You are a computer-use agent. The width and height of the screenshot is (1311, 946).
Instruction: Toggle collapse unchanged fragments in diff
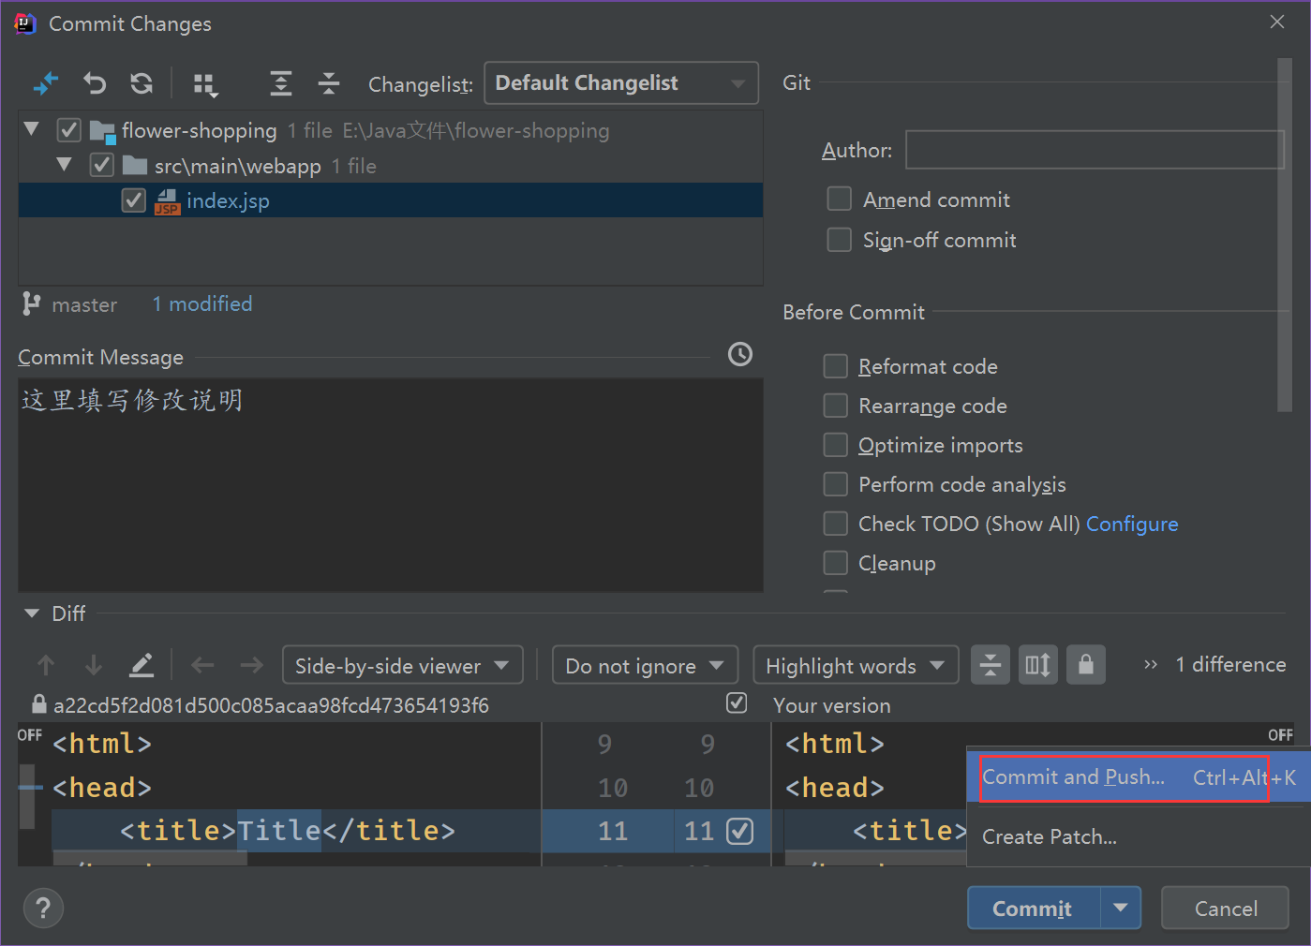(x=991, y=665)
